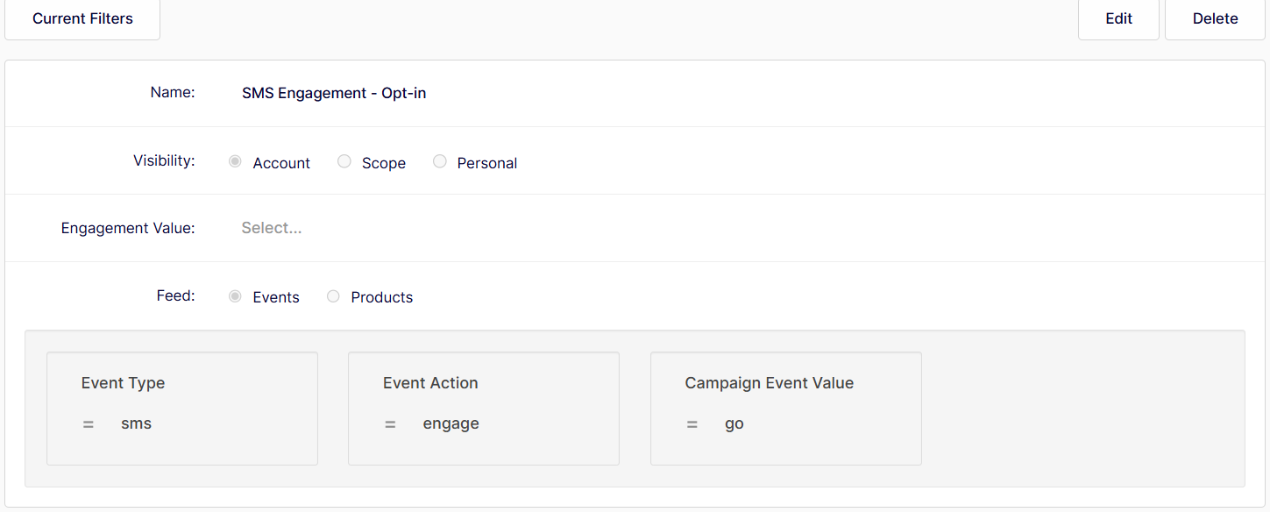Click the equals operator beside engage
Screen dimensions: 1270x512
[390, 424]
